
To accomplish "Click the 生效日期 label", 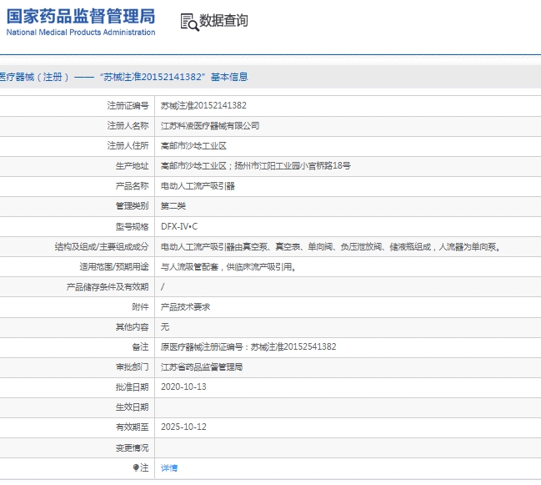I will [x=132, y=407].
